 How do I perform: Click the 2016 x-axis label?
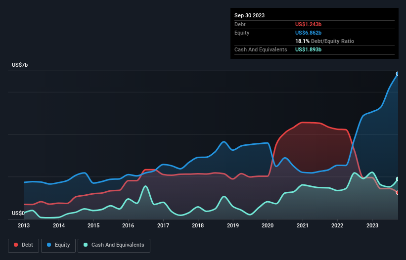coord(128,225)
